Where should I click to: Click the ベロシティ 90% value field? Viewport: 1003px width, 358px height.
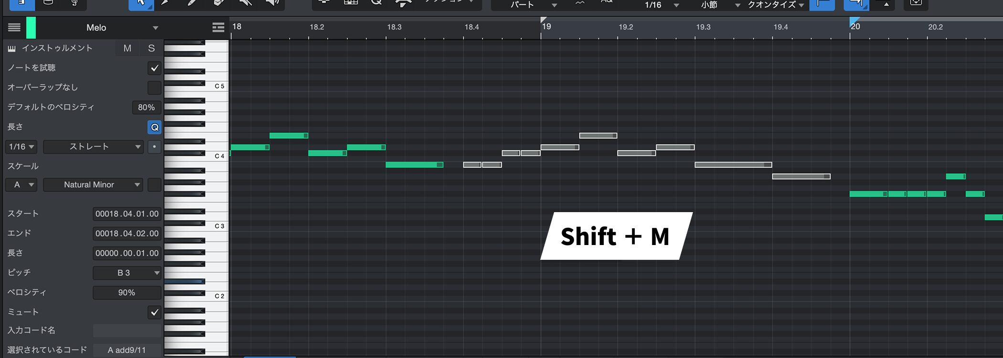pyautogui.click(x=127, y=293)
